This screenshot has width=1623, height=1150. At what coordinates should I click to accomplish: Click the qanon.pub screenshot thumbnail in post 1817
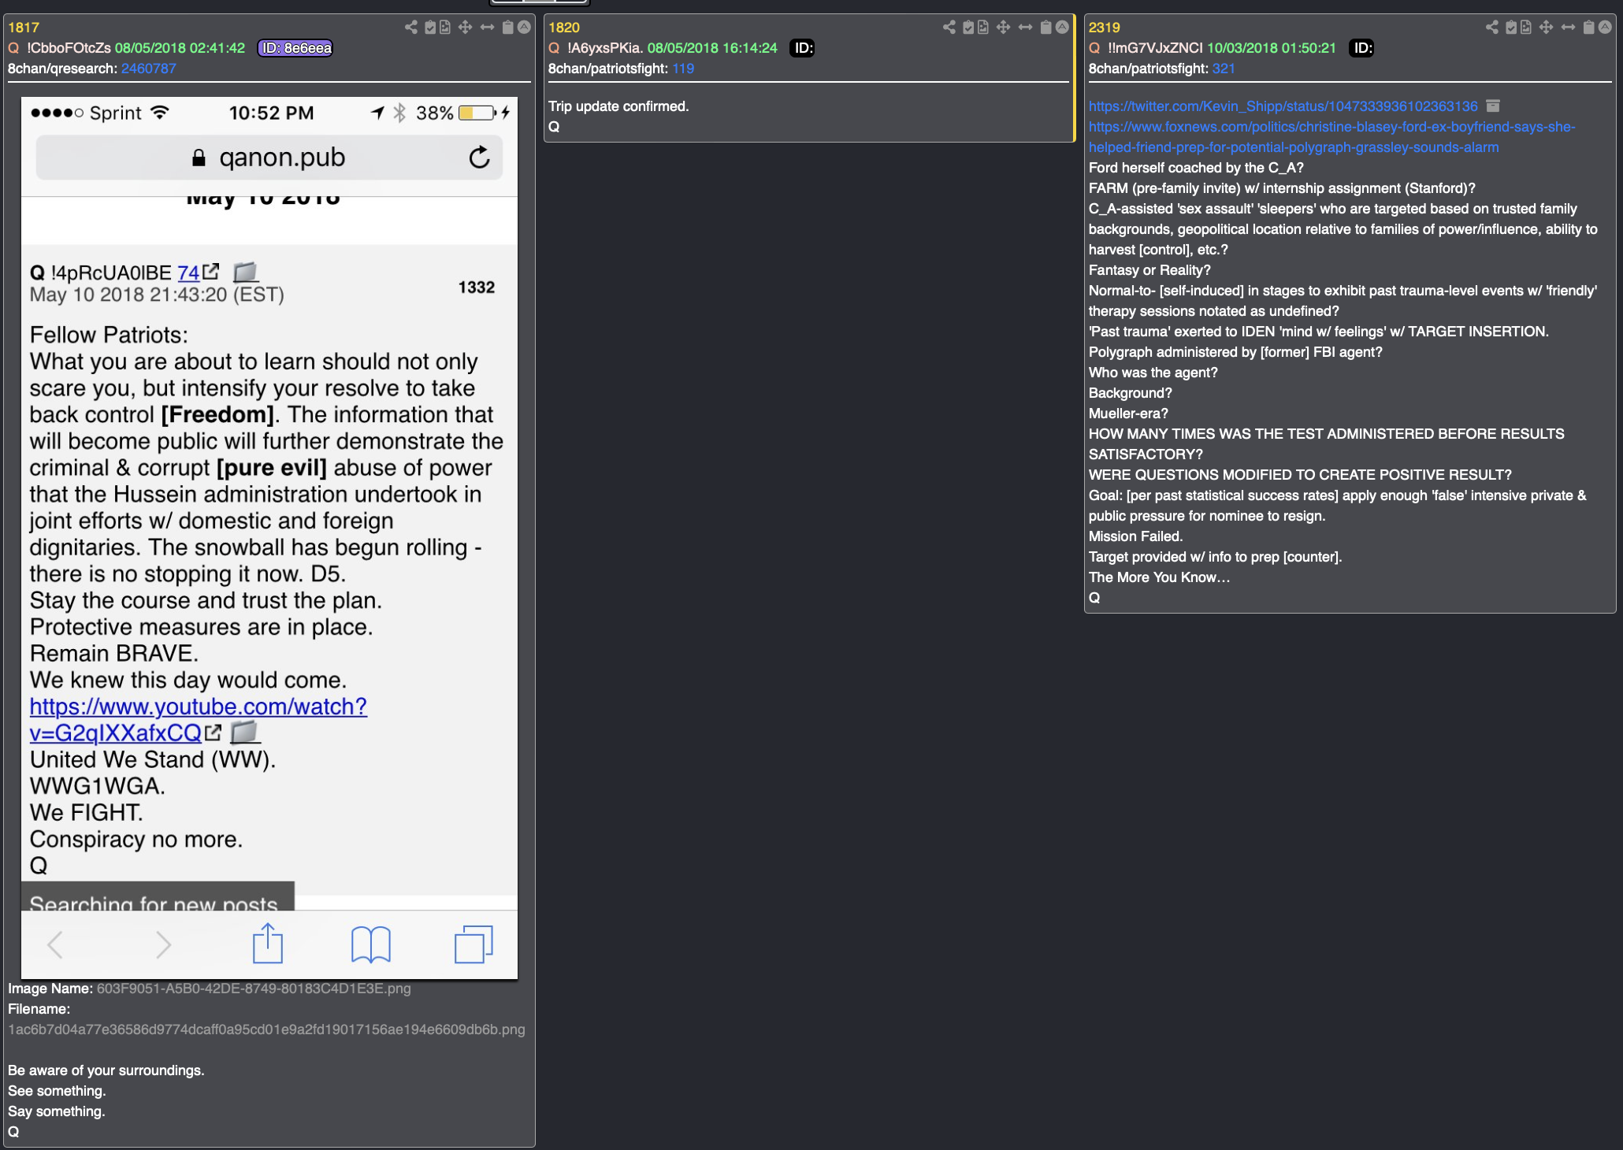pos(269,538)
